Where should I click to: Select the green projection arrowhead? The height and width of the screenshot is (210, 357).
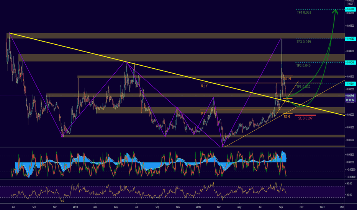(335, 12)
